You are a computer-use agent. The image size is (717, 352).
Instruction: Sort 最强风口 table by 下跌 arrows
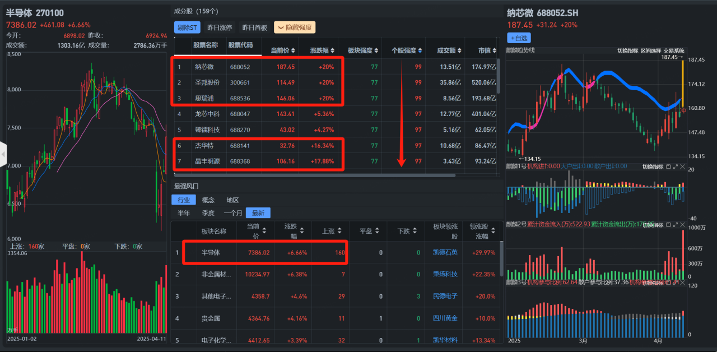pos(415,230)
